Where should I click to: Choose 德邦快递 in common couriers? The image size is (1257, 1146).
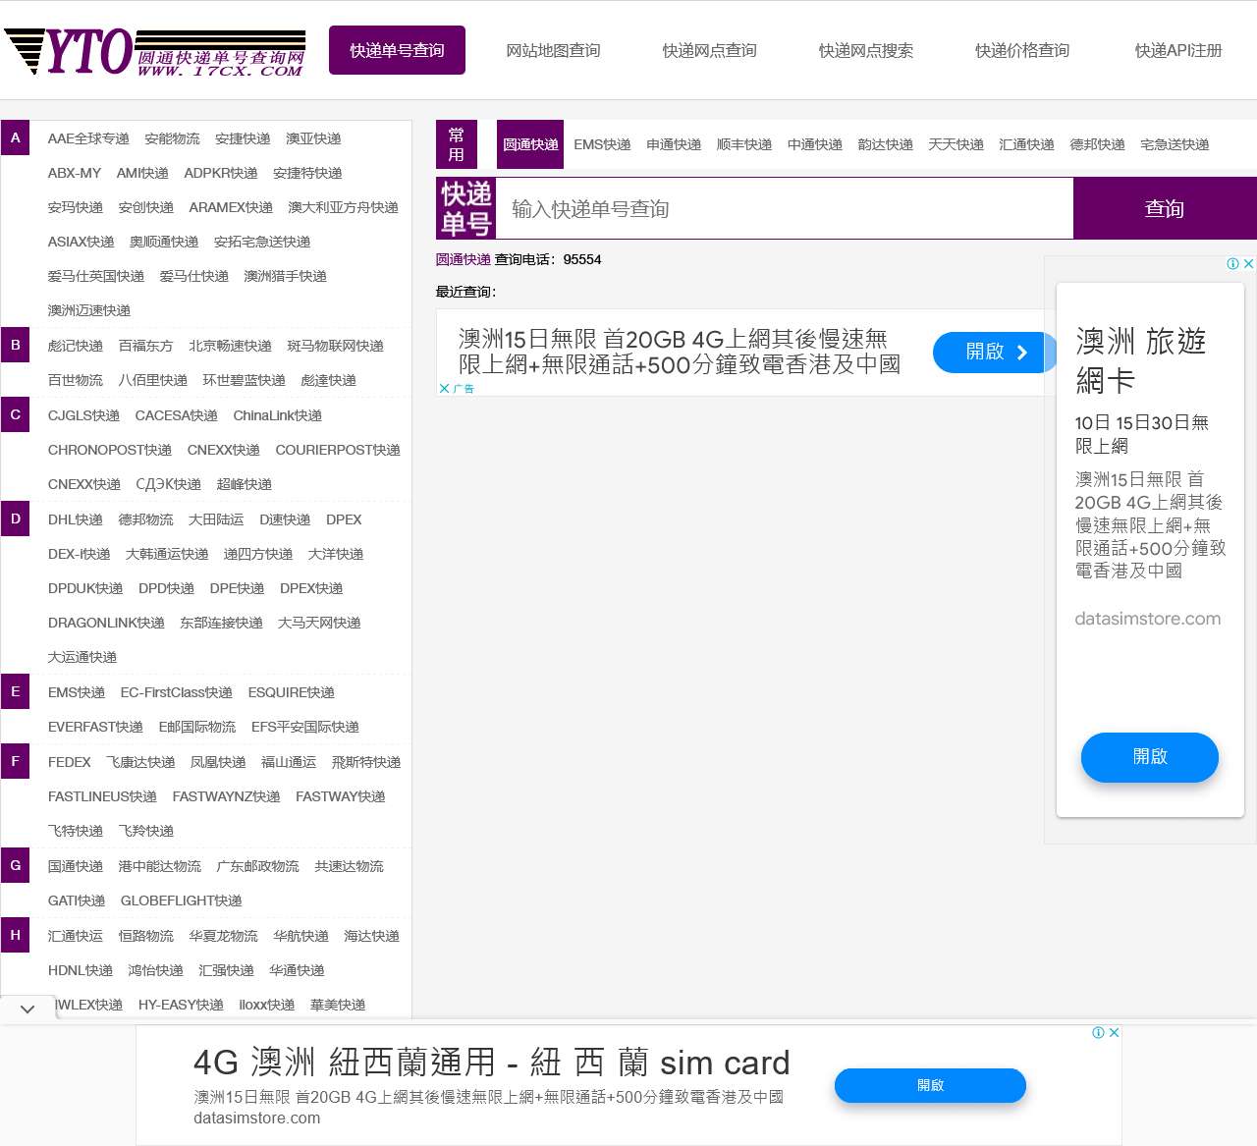(x=1098, y=144)
